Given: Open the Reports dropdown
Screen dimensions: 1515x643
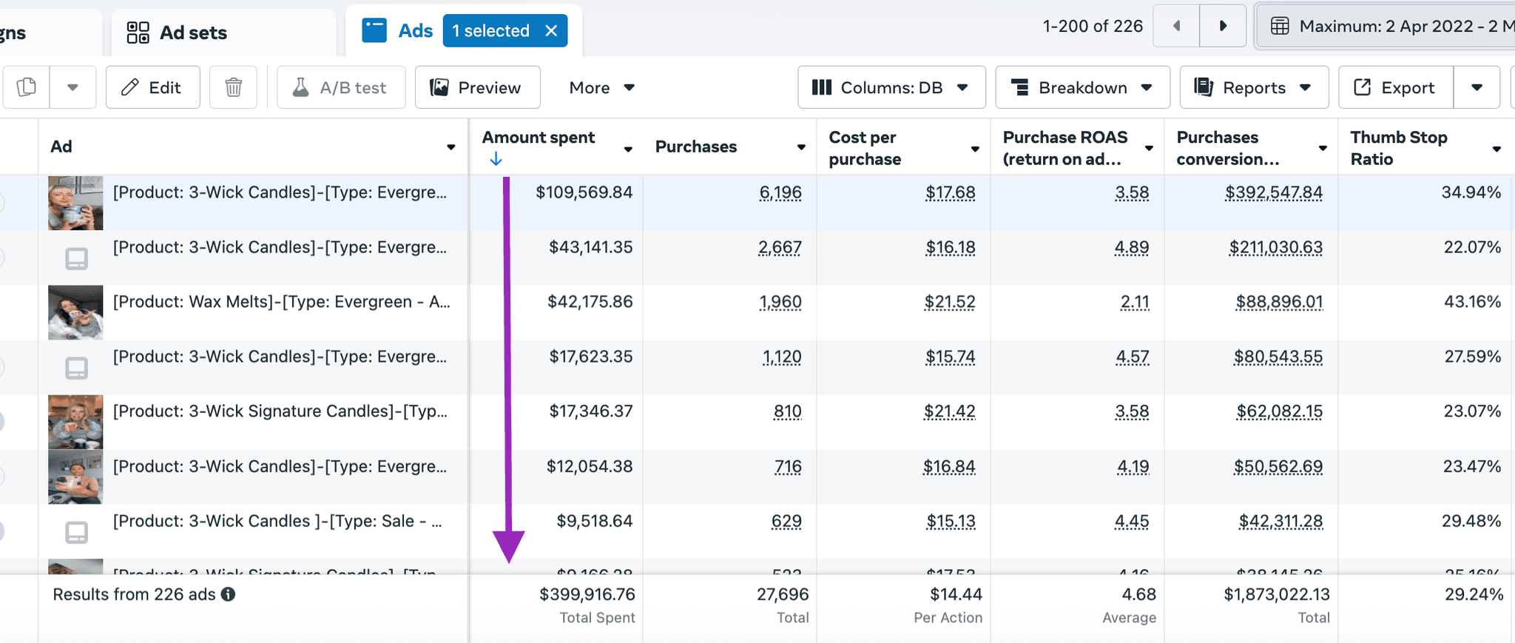Looking at the screenshot, I should coord(1254,87).
